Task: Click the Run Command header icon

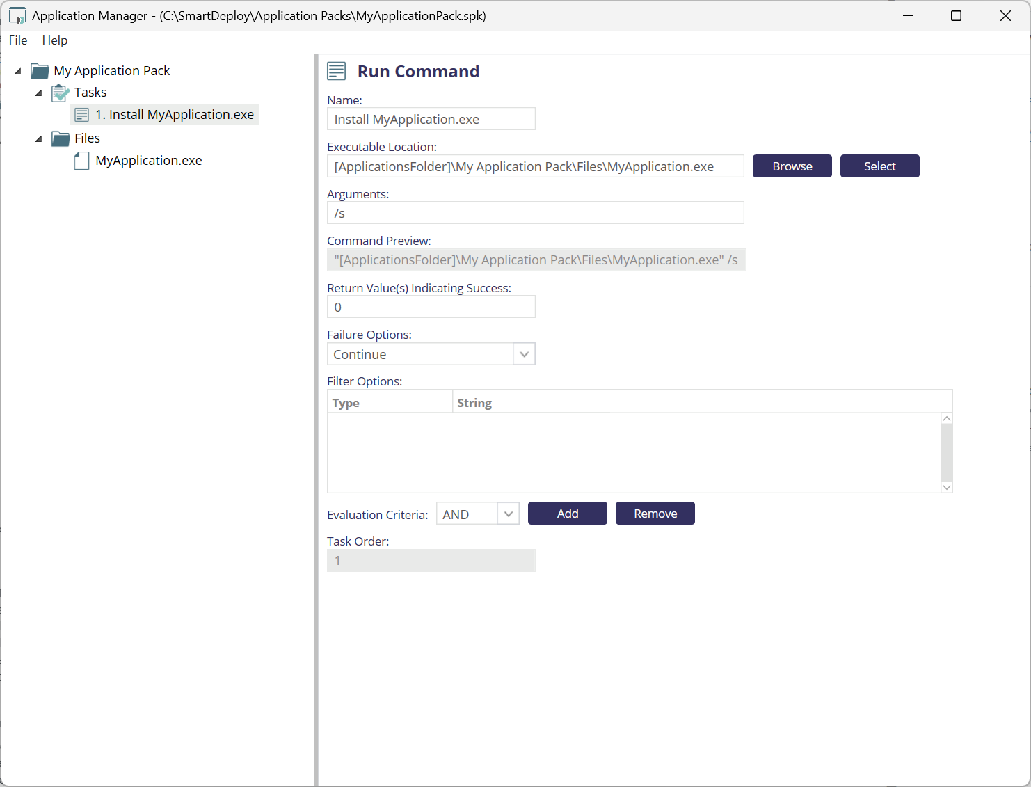Action: [337, 71]
